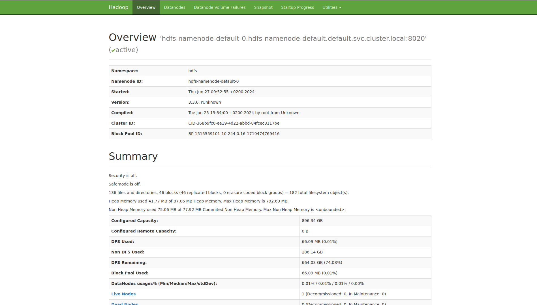The width and height of the screenshot is (537, 305).
Task: Select the Namenode ID table cell
Action: coord(213,81)
